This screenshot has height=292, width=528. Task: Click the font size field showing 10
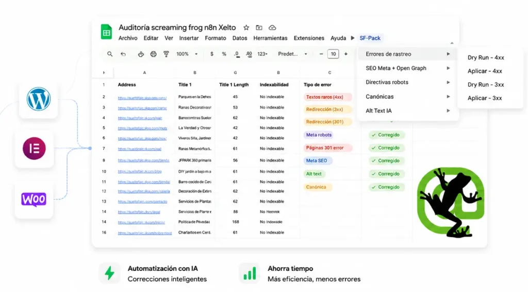pos(333,53)
